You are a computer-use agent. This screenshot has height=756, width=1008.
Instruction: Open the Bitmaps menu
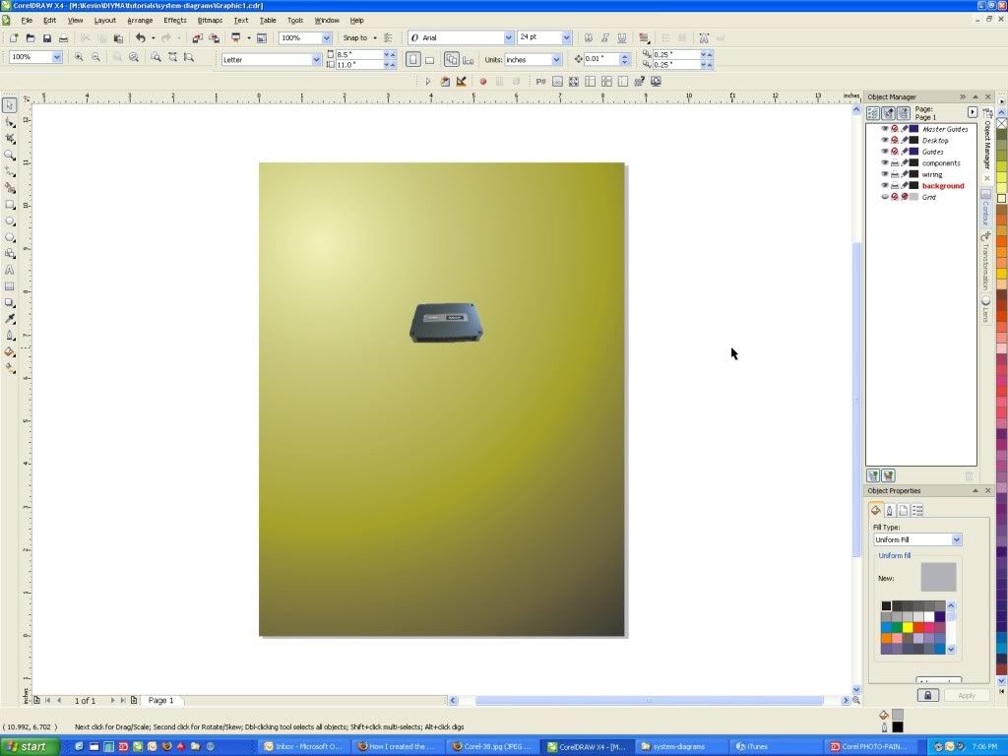(210, 20)
